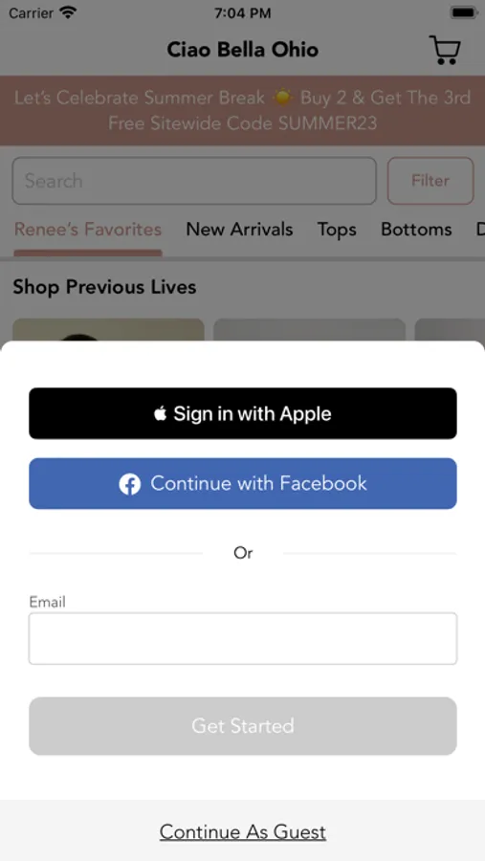Tap the sun emoji in promo banner
Viewport: 485px width, 861px height.
pyautogui.click(x=283, y=98)
